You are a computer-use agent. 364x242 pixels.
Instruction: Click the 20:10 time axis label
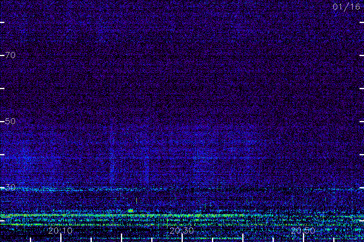click(x=60, y=231)
